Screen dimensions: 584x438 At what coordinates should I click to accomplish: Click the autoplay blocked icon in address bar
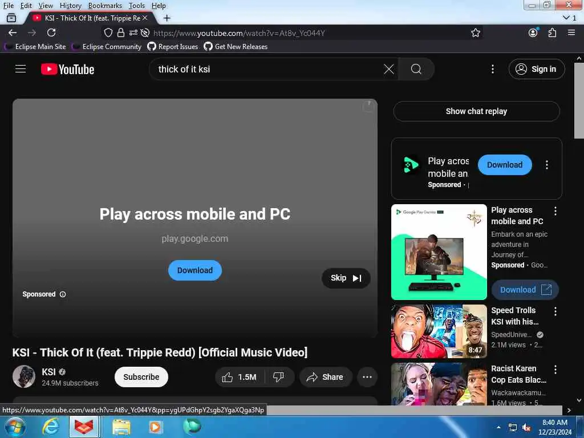145,33
